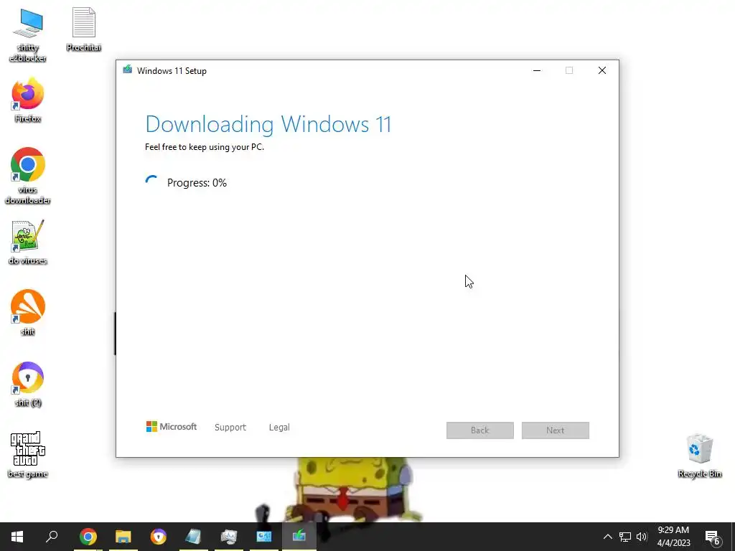This screenshot has height=551, width=735.
Task: Show hidden system tray icons
Action: 607,537
